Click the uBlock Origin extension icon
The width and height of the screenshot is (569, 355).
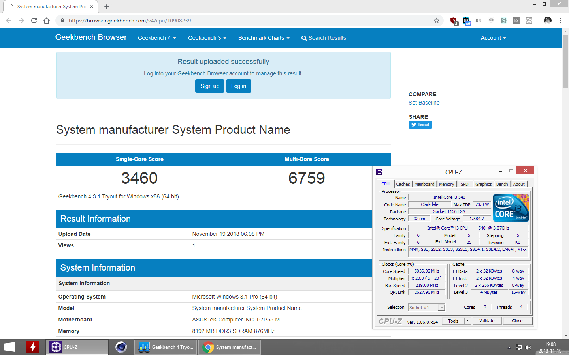tap(454, 21)
